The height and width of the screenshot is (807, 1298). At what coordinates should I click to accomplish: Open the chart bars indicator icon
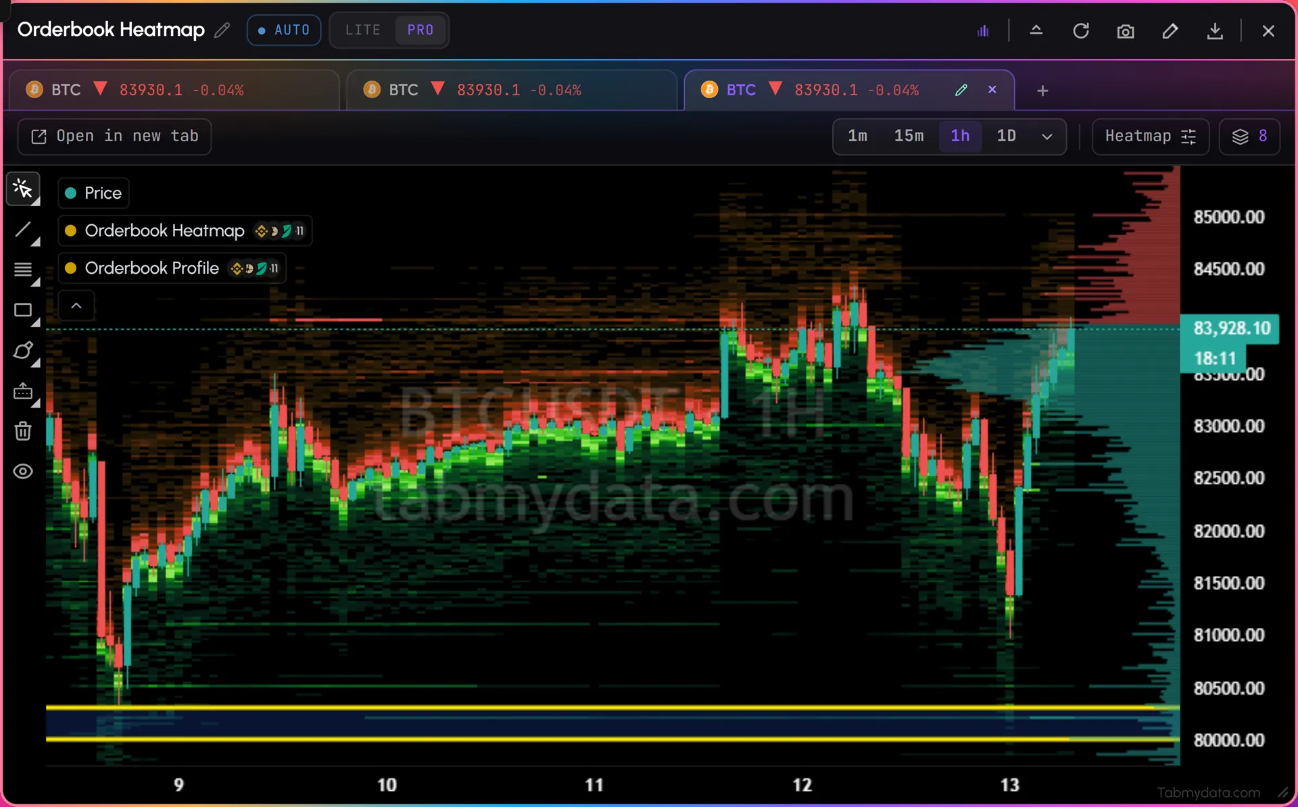983,31
